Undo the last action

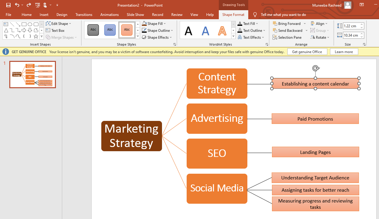point(17,5)
